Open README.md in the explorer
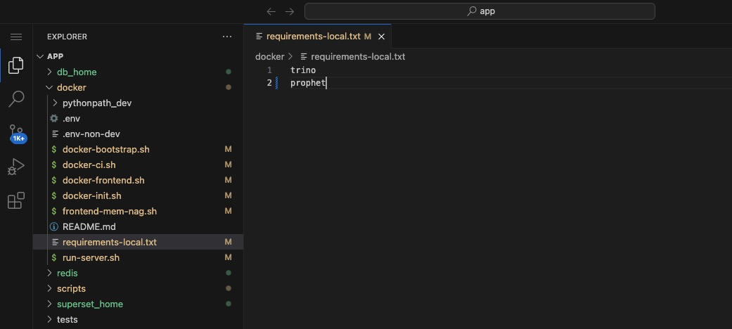The image size is (732, 329). (x=89, y=227)
